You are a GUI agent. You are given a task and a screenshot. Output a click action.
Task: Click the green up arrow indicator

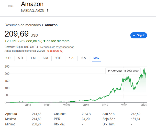point(44,41)
